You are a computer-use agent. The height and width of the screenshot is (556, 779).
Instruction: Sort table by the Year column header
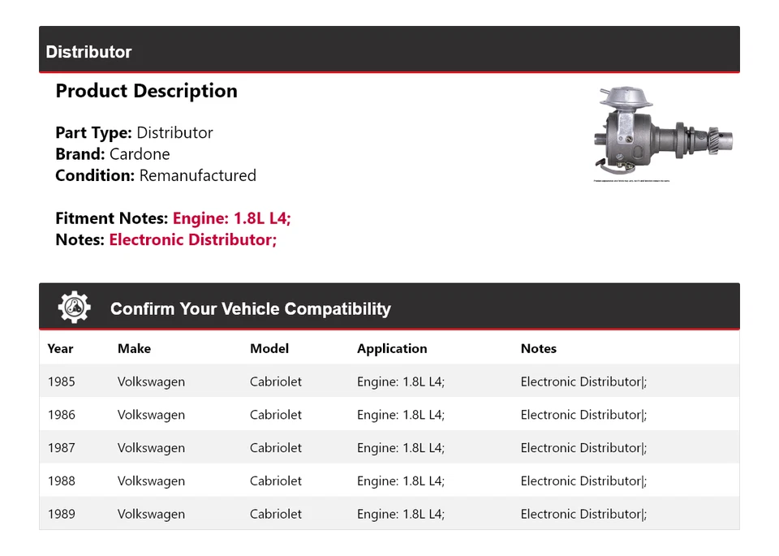click(x=61, y=348)
